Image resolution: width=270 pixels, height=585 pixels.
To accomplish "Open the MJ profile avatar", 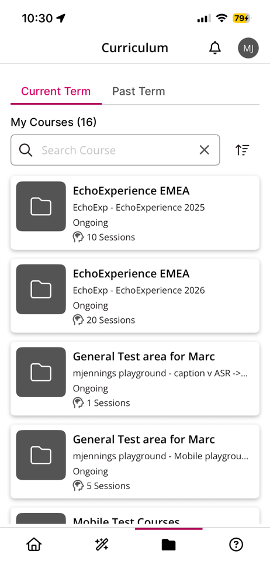I will pyautogui.click(x=248, y=48).
